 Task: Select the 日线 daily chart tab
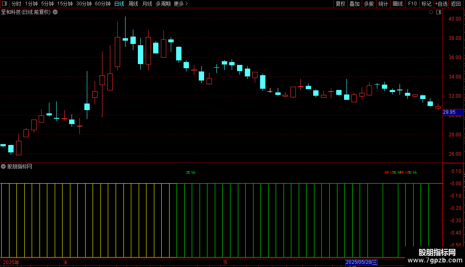click(x=119, y=4)
